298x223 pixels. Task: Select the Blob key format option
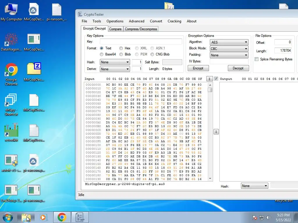coord(121,54)
